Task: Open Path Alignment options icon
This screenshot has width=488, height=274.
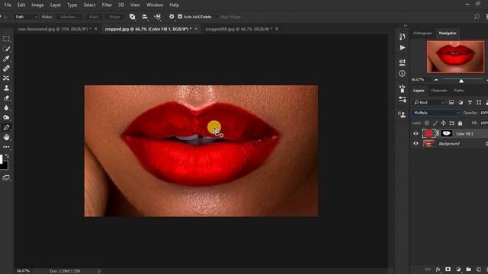Action: [145, 17]
